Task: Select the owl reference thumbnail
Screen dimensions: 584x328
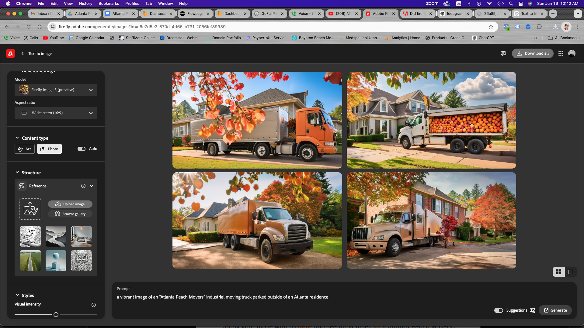Action: pyautogui.click(x=81, y=260)
